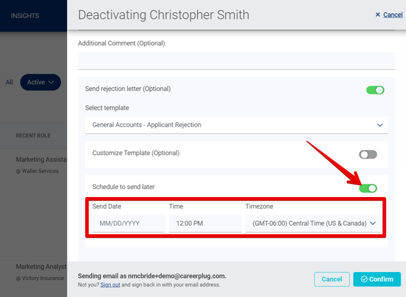Expand the Timezone dropdown

point(313,223)
